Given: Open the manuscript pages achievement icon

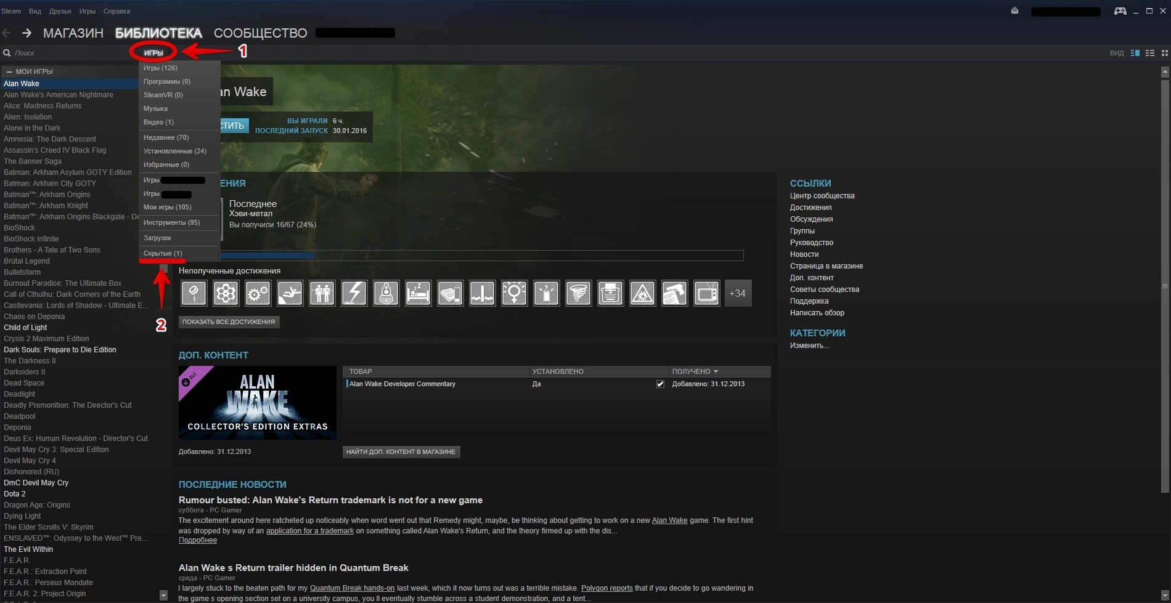Looking at the screenshot, I should click(x=450, y=293).
